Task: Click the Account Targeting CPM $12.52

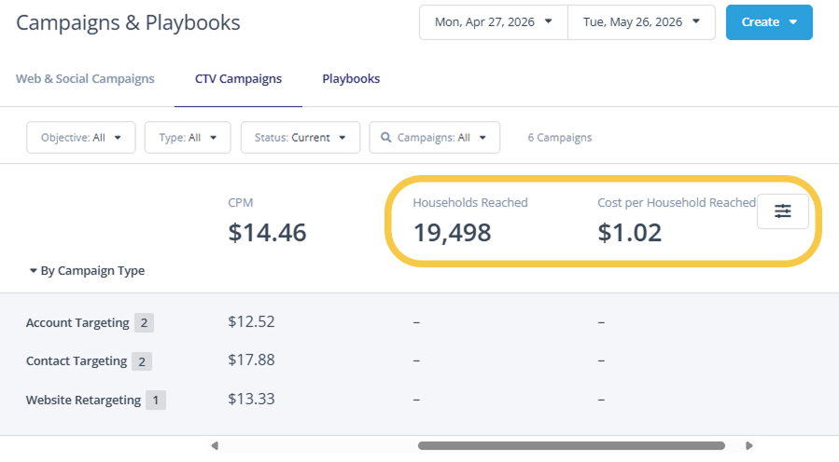Action: click(x=251, y=321)
